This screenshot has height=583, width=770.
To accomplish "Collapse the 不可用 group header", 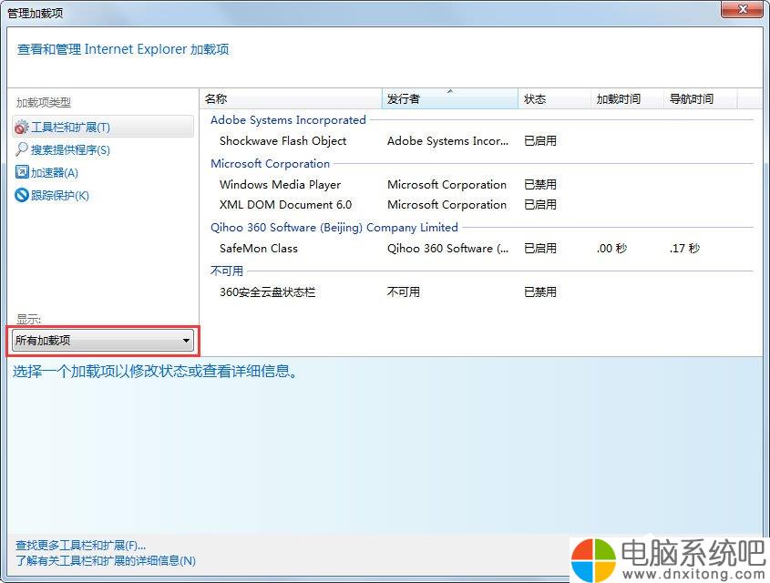I will point(226,271).
